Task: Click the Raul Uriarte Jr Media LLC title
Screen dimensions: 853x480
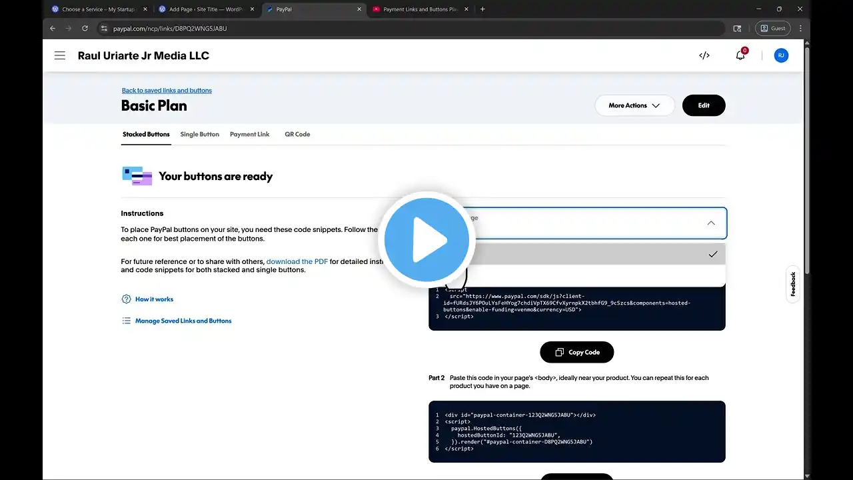Action: 143,55
